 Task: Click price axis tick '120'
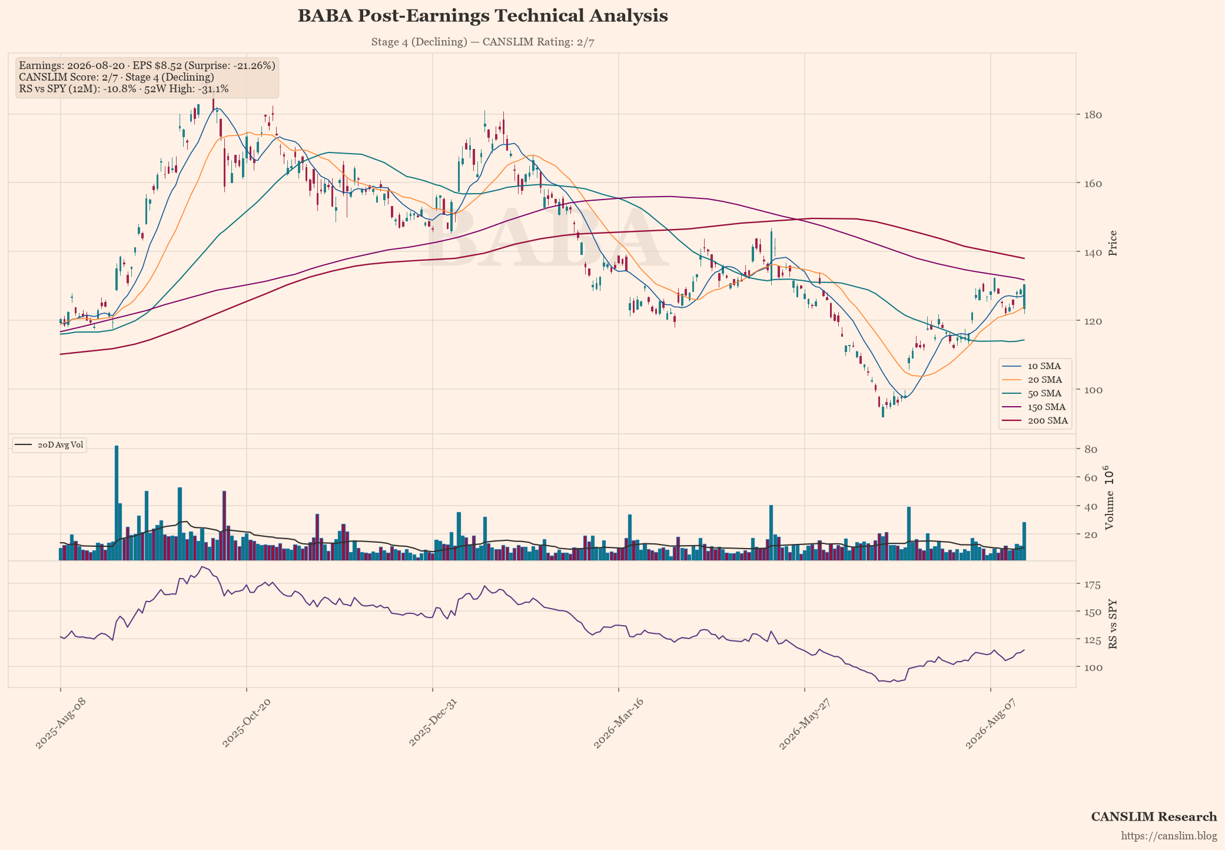[1094, 321]
